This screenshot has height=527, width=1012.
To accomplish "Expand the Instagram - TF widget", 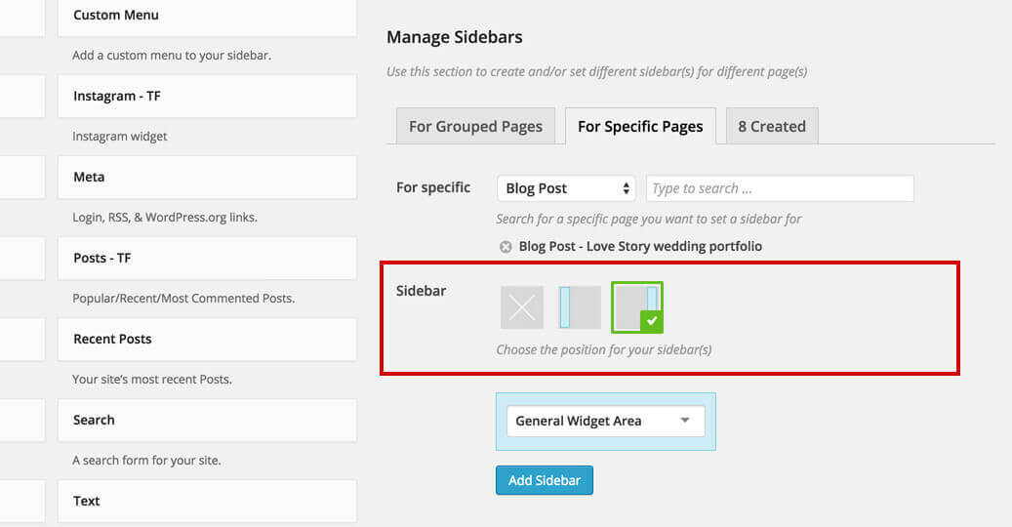I will [207, 97].
